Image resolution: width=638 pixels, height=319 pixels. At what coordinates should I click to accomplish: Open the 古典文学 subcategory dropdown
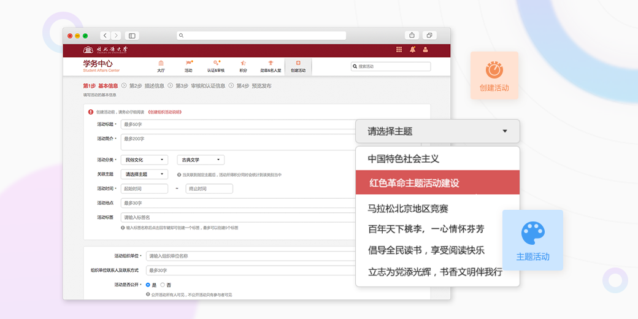[x=201, y=160]
